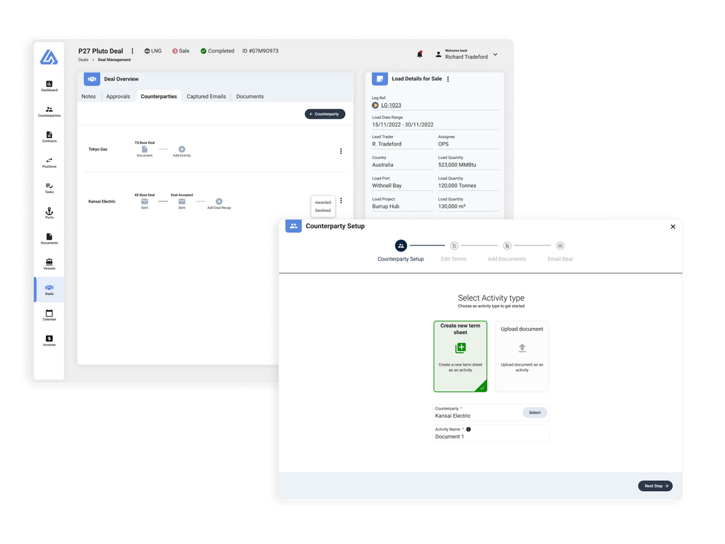
Task: Open Load Details for Sale kebab menu
Action: tap(448, 79)
